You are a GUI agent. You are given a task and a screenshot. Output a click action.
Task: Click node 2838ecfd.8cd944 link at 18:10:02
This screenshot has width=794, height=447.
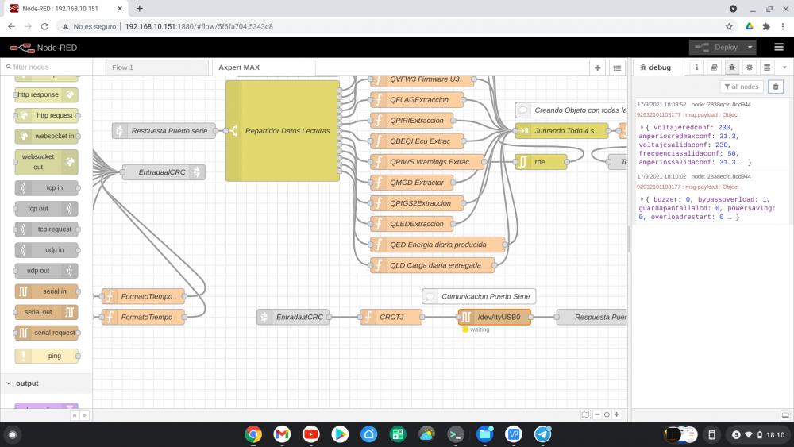tap(721, 177)
